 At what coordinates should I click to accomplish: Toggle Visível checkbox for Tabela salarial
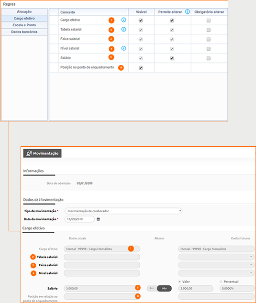[141, 30]
